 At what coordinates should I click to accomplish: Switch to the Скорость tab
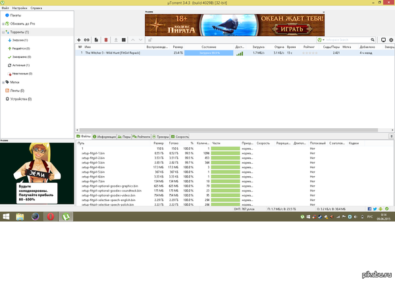point(180,137)
